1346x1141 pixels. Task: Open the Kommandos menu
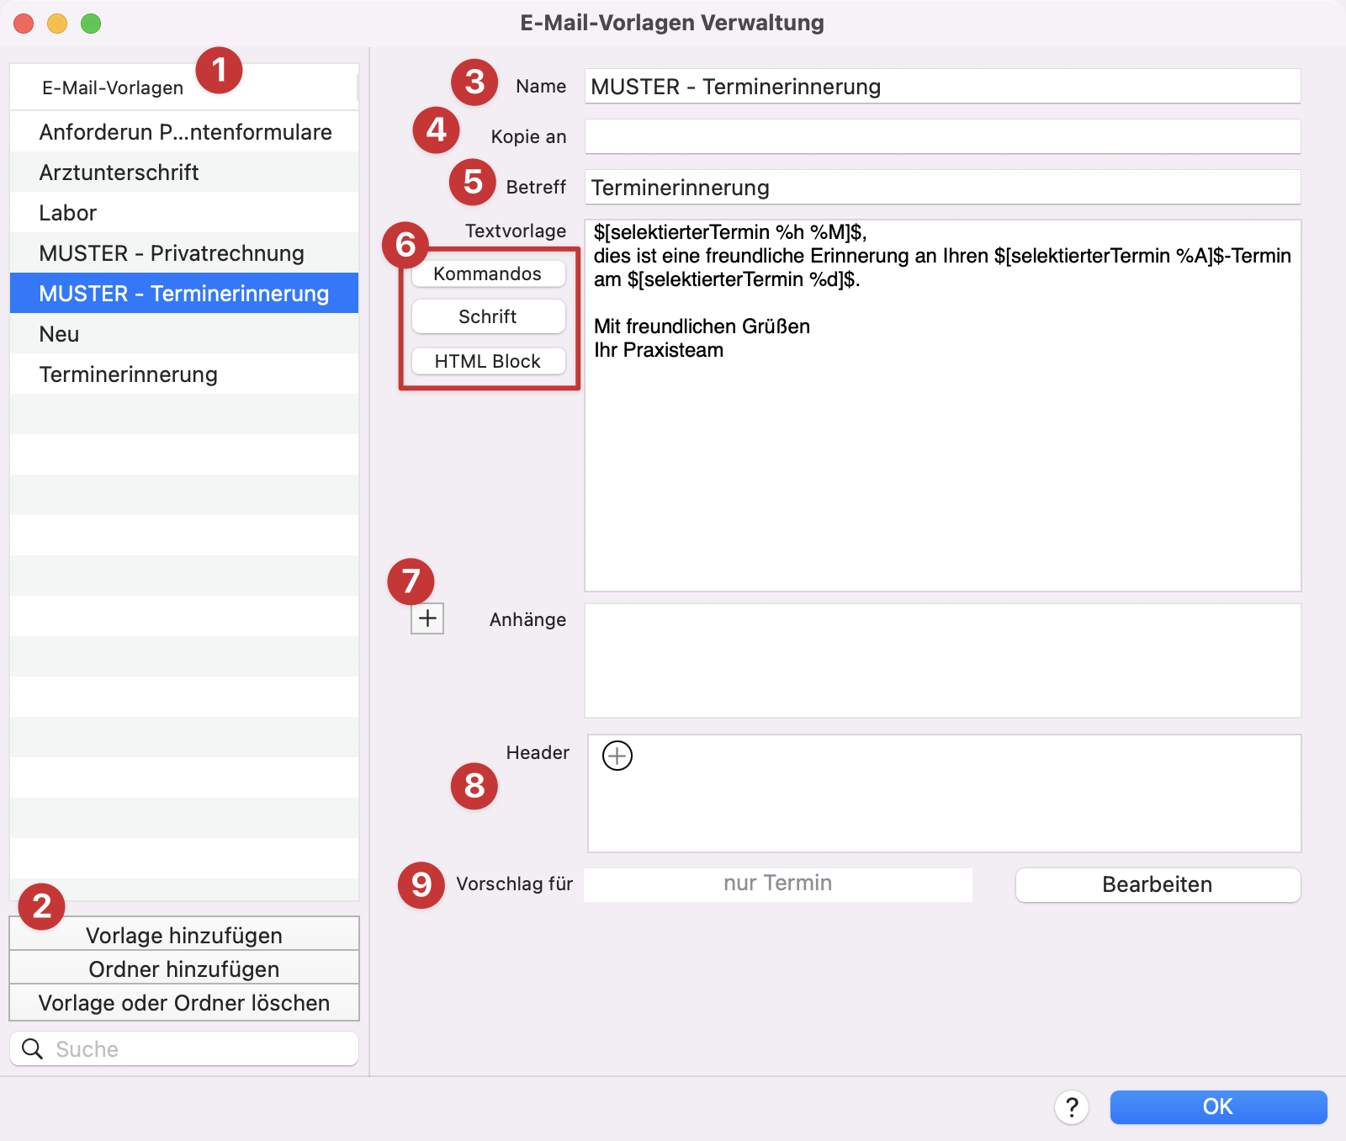(x=488, y=273)
